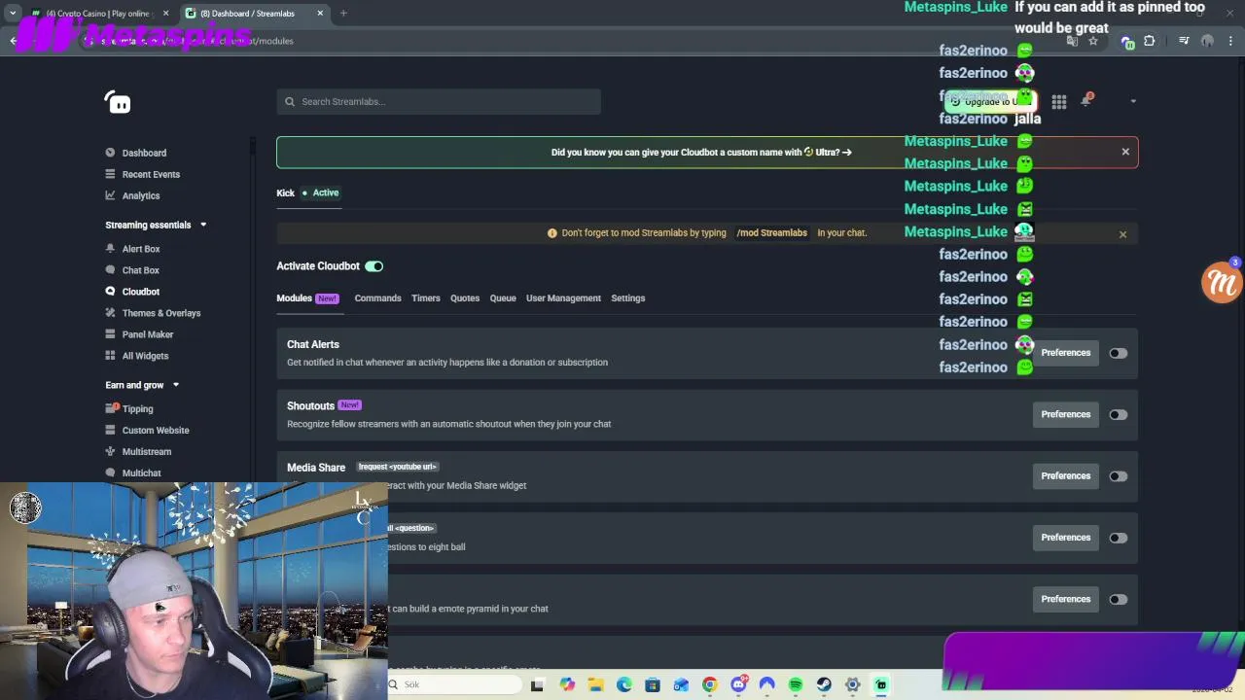Open Panel Maker from the sidebar
1245x700 pixels.
(148, 334)
